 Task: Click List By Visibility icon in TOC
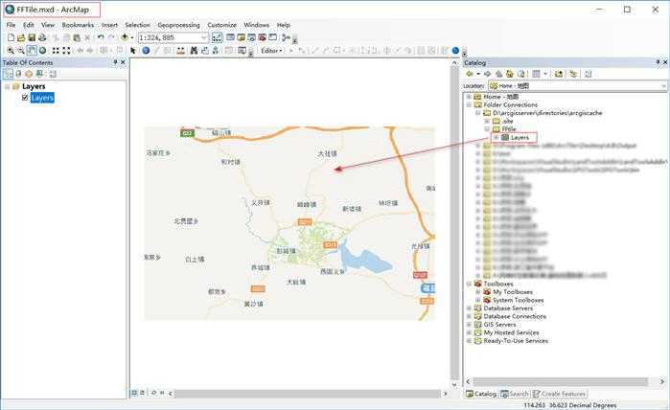point(29,74)
